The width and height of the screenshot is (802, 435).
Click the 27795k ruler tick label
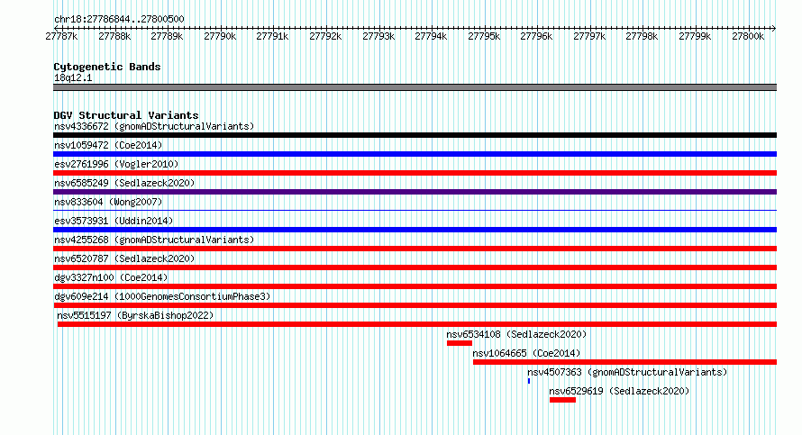pos(484,36)
